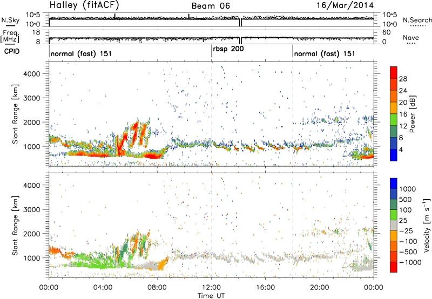Click the dashed 12:00 CPID boundary in power panel

pyautogui.click(x=212, y=114)
